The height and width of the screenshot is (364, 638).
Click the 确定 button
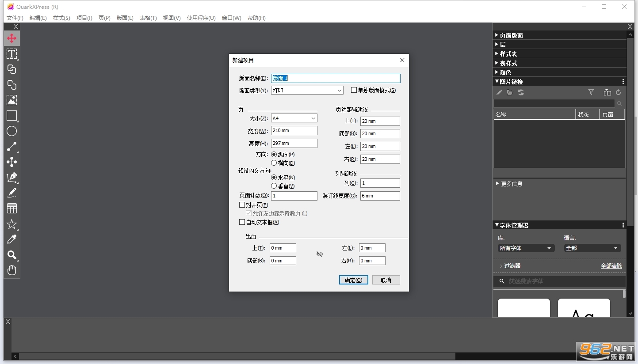(x=354, y=280)
